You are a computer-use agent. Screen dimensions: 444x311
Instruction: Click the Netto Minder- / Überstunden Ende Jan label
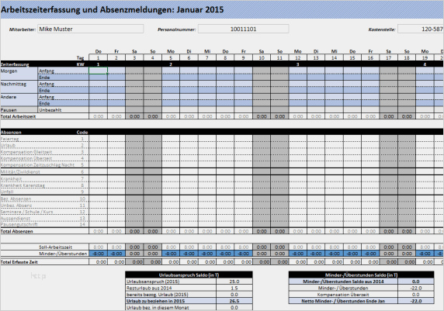click(x=343, y=301)
